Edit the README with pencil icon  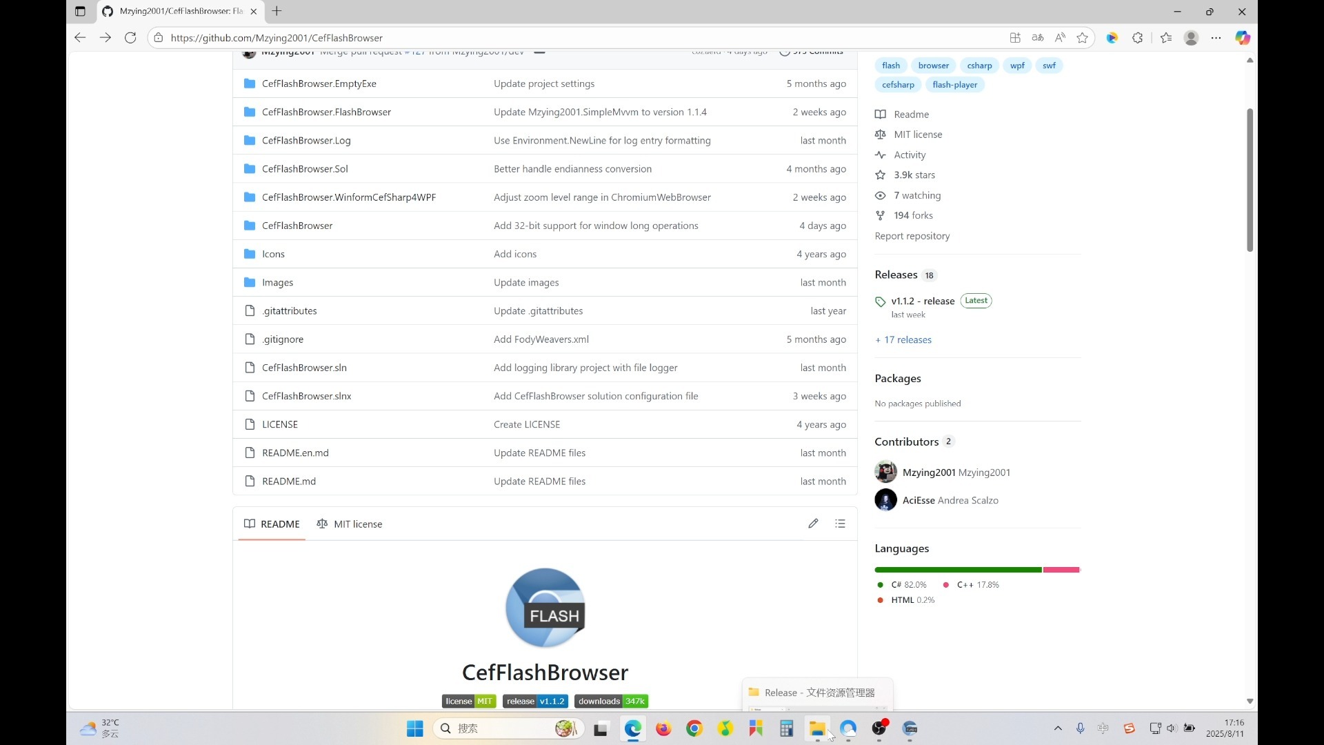click(x=814, y=524)
